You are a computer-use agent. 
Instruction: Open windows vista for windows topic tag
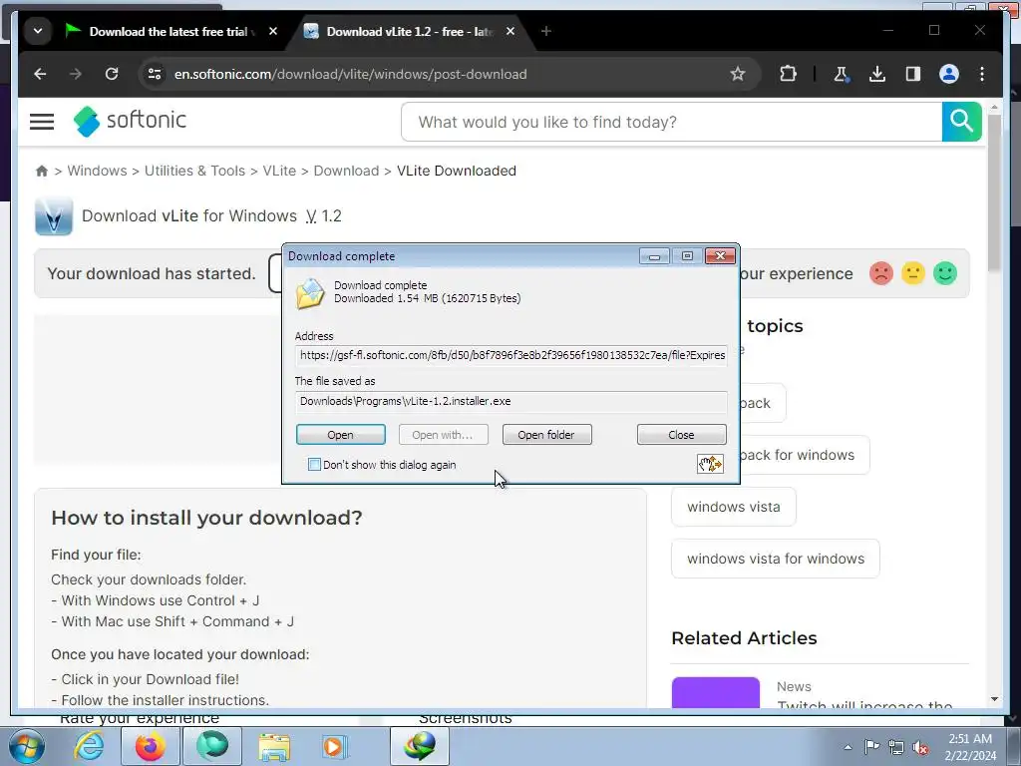(x=776, y=559)
